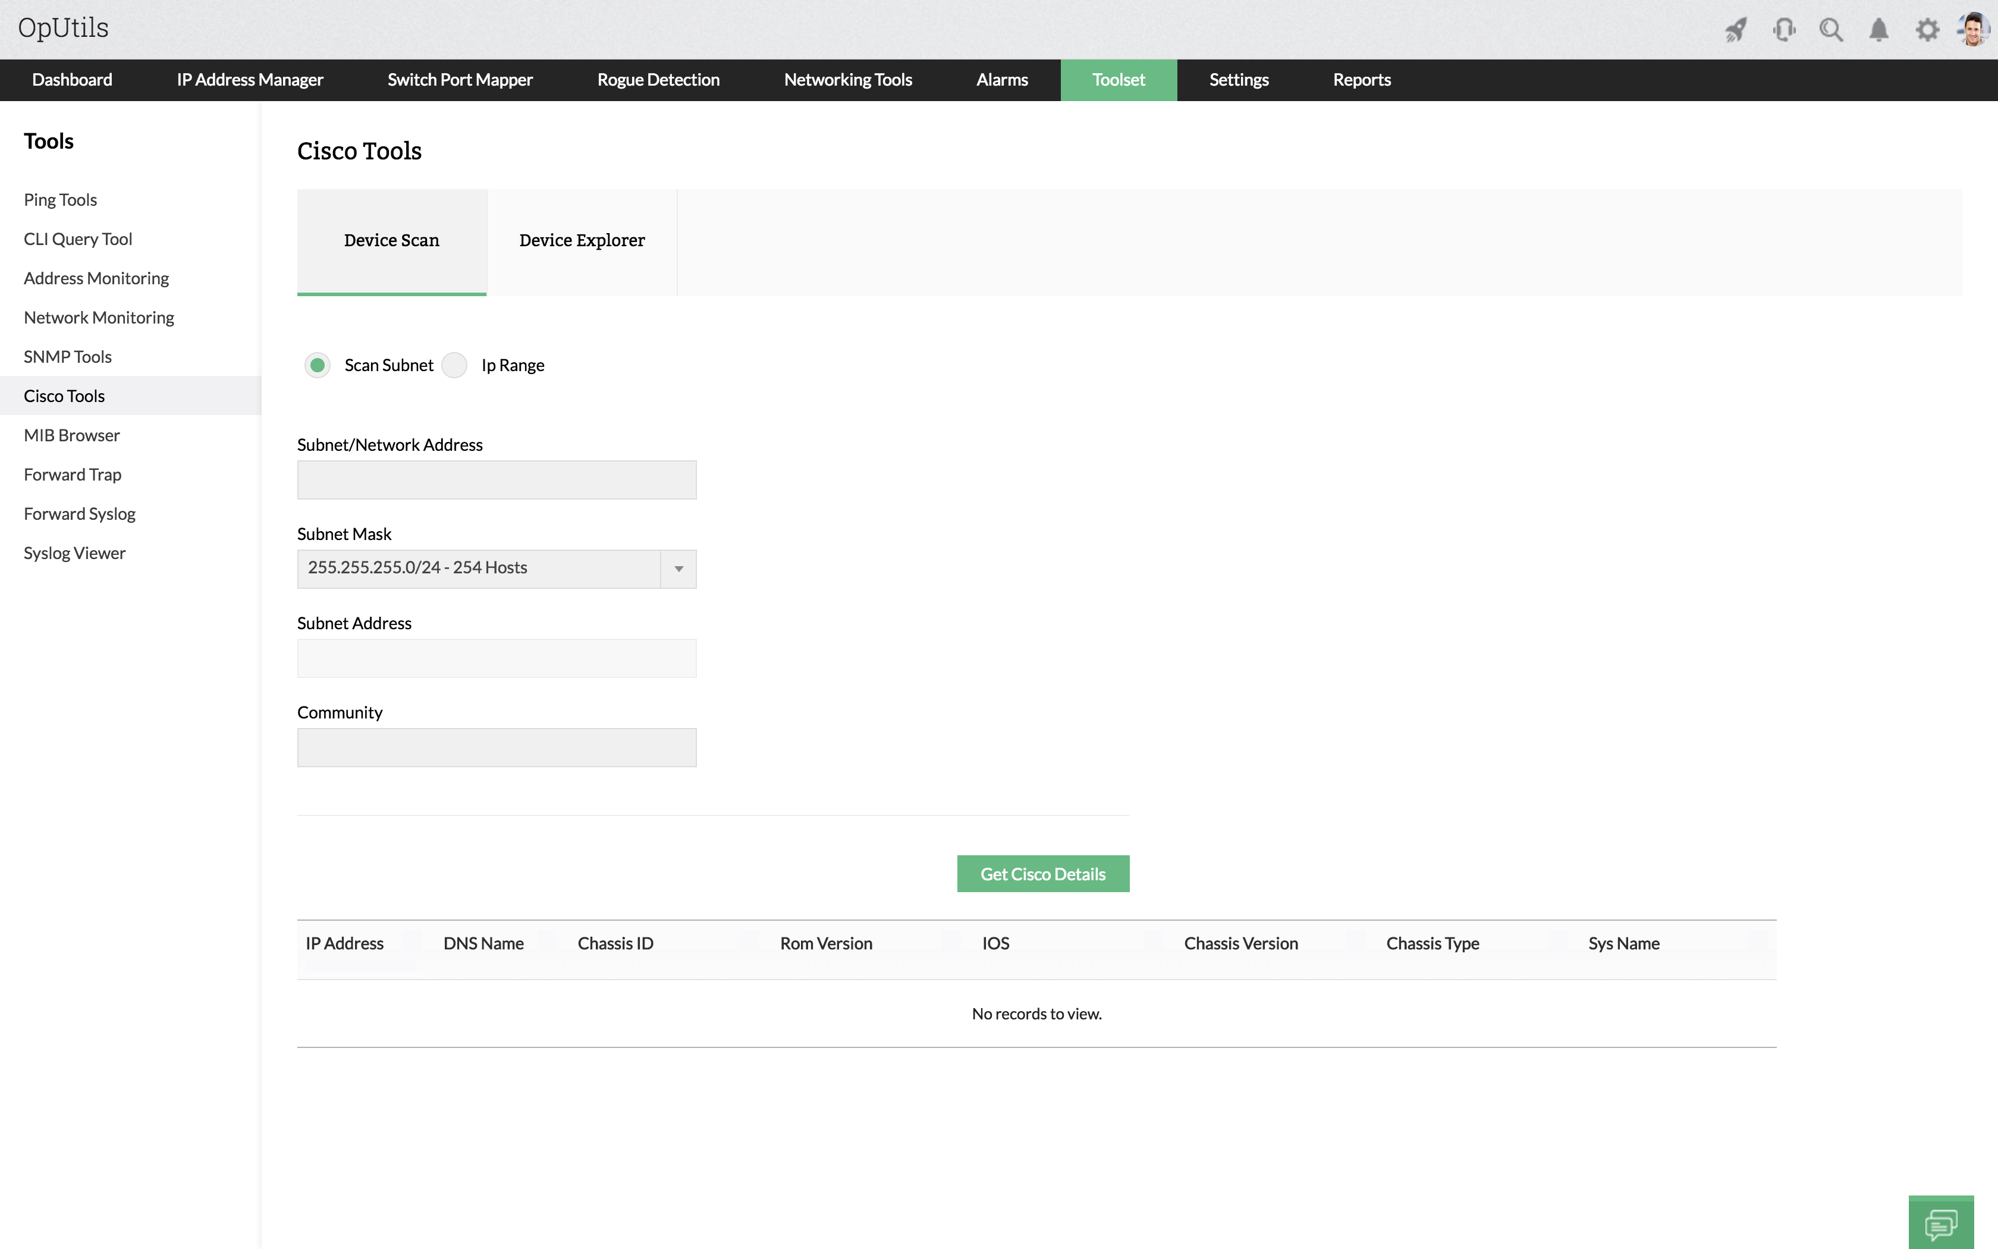Expand the Subnet Mask dropdown arrow
This screenshot has width=1998, height=1249.
click(678, 569)
